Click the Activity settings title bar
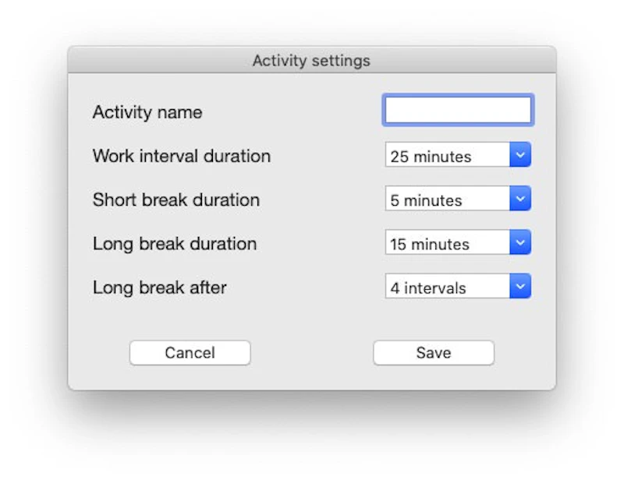624x480 pixels. (311, 60)
